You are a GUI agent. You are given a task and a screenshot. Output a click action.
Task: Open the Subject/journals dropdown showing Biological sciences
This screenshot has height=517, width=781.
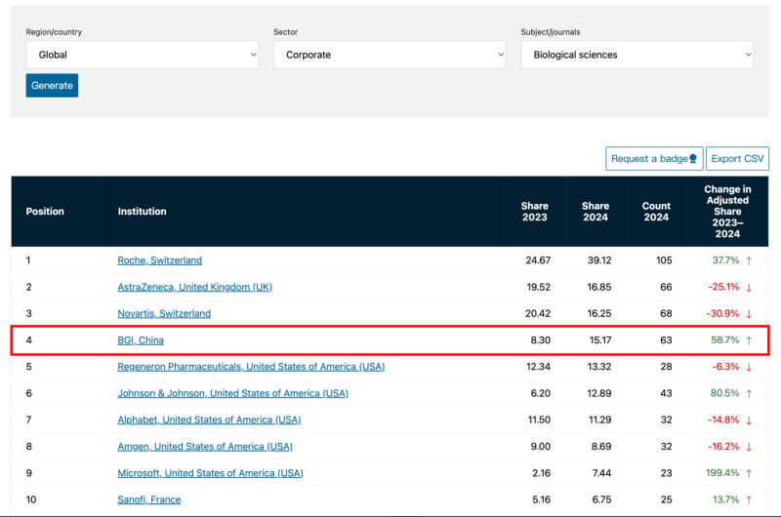(637, 55)
